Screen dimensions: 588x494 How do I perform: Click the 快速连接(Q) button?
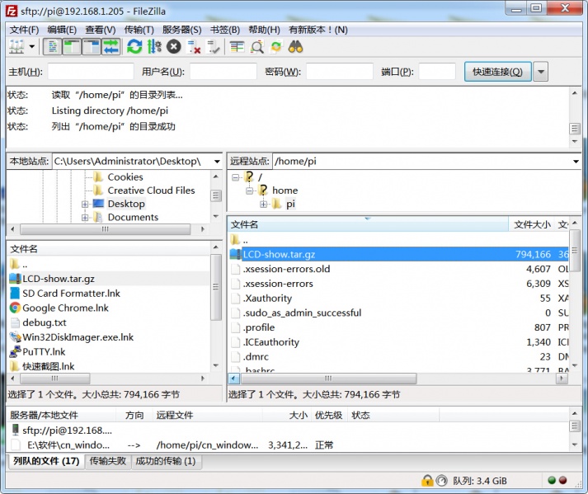click(497, 72)
